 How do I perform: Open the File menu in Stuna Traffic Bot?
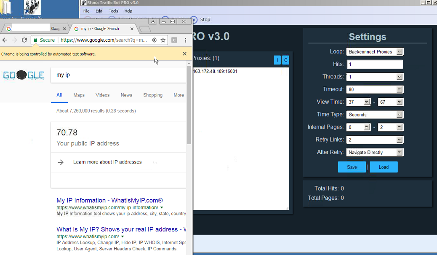coord(86,11)
